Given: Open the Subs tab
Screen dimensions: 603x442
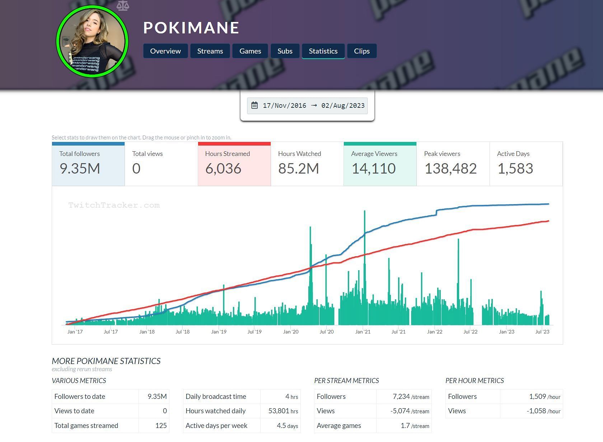Looking at the screenshot, I should (285, 51).
